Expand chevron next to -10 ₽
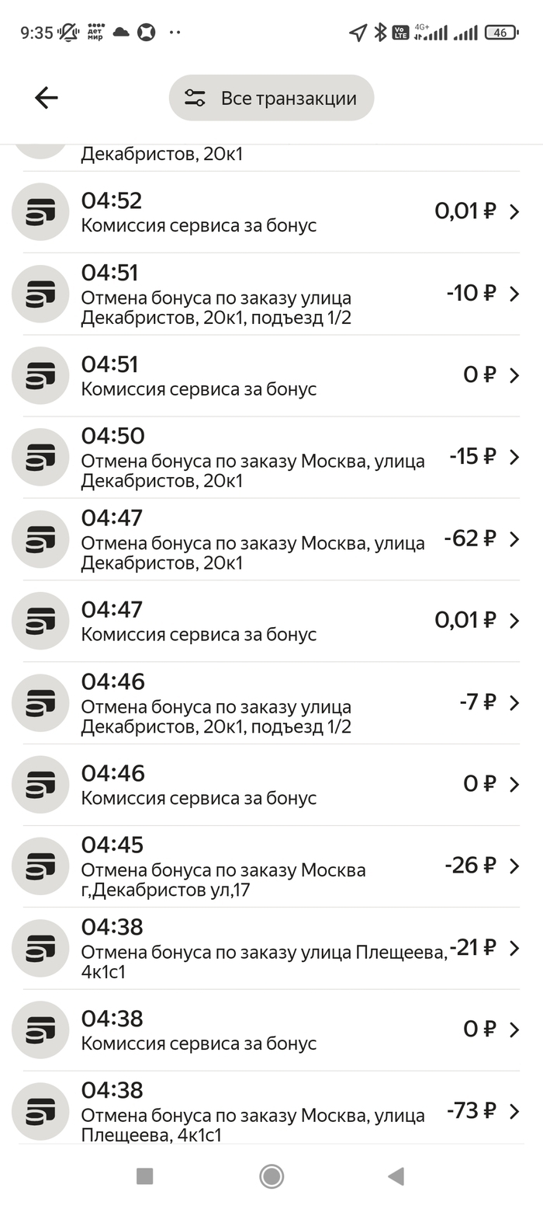 514,294
